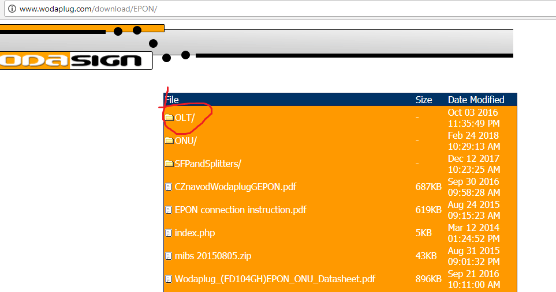Click the Wodasign logo in the header
This screenshot has height=292, width=556.
[76, 60]
